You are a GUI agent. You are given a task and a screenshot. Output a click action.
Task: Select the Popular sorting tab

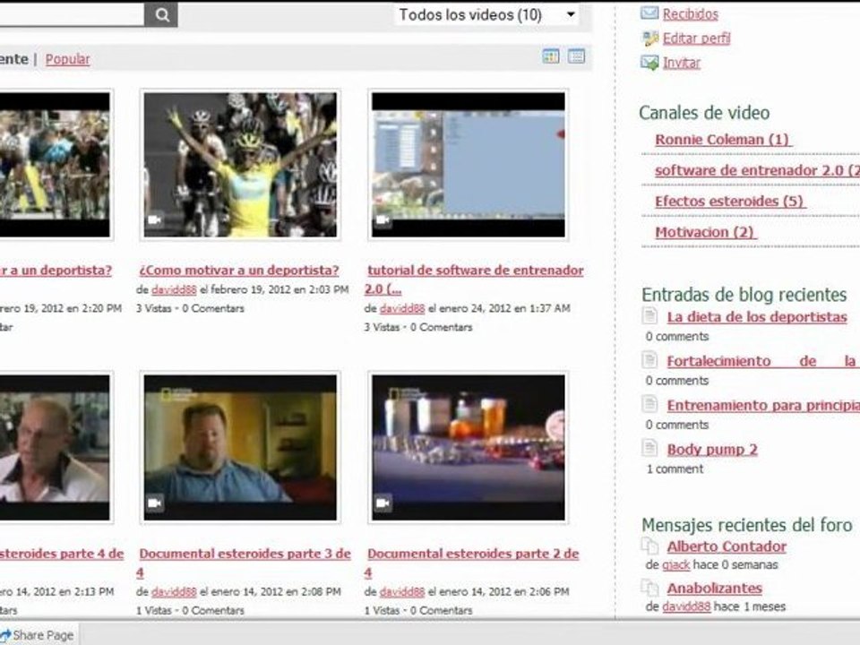67,59
